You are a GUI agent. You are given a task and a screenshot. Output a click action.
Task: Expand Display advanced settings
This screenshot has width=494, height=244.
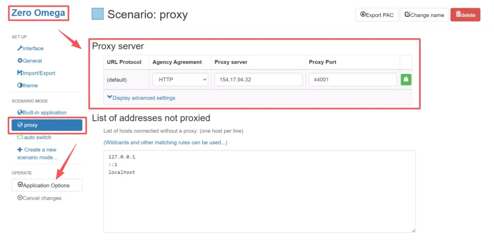click(141, 98)
